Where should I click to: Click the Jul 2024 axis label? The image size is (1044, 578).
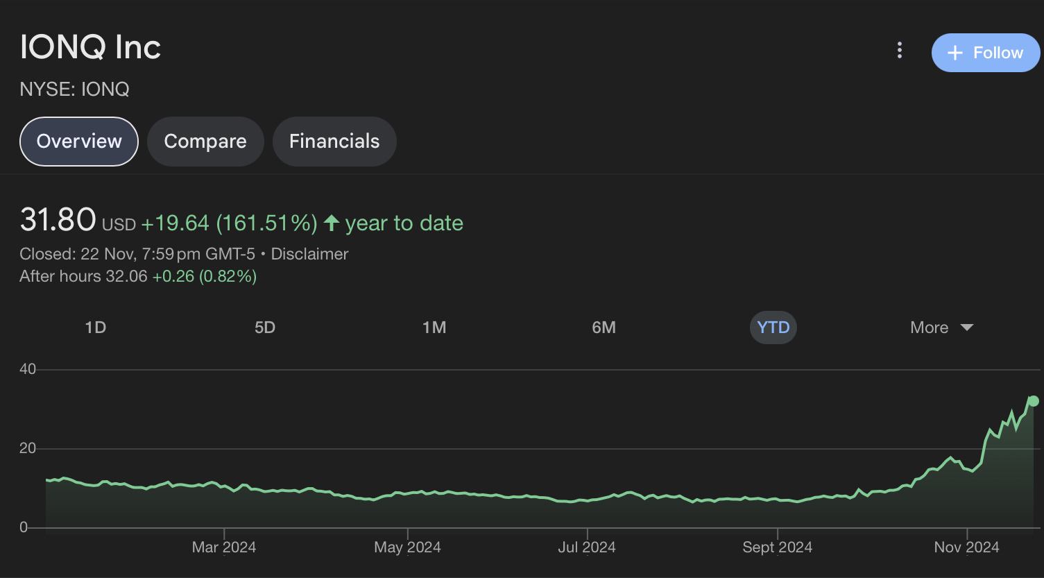click(587, 547)
